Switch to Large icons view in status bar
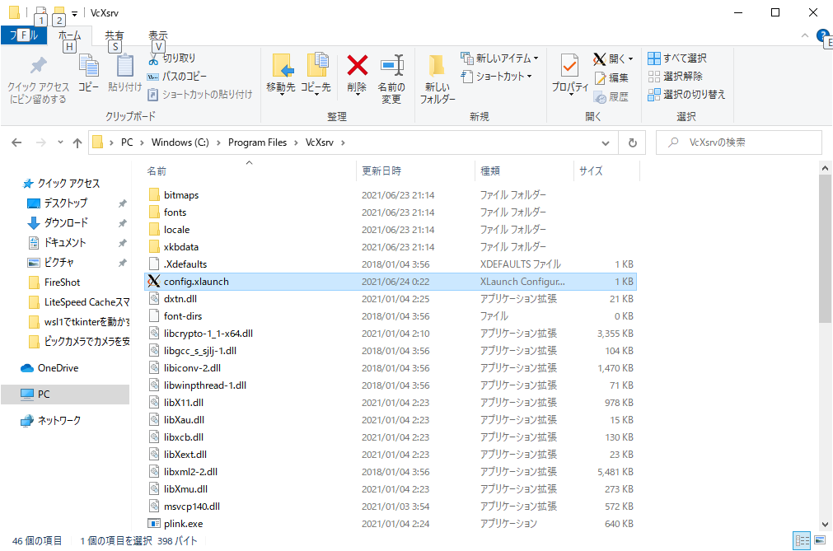Viewport: 833px width, 551px height. (820, 540)
